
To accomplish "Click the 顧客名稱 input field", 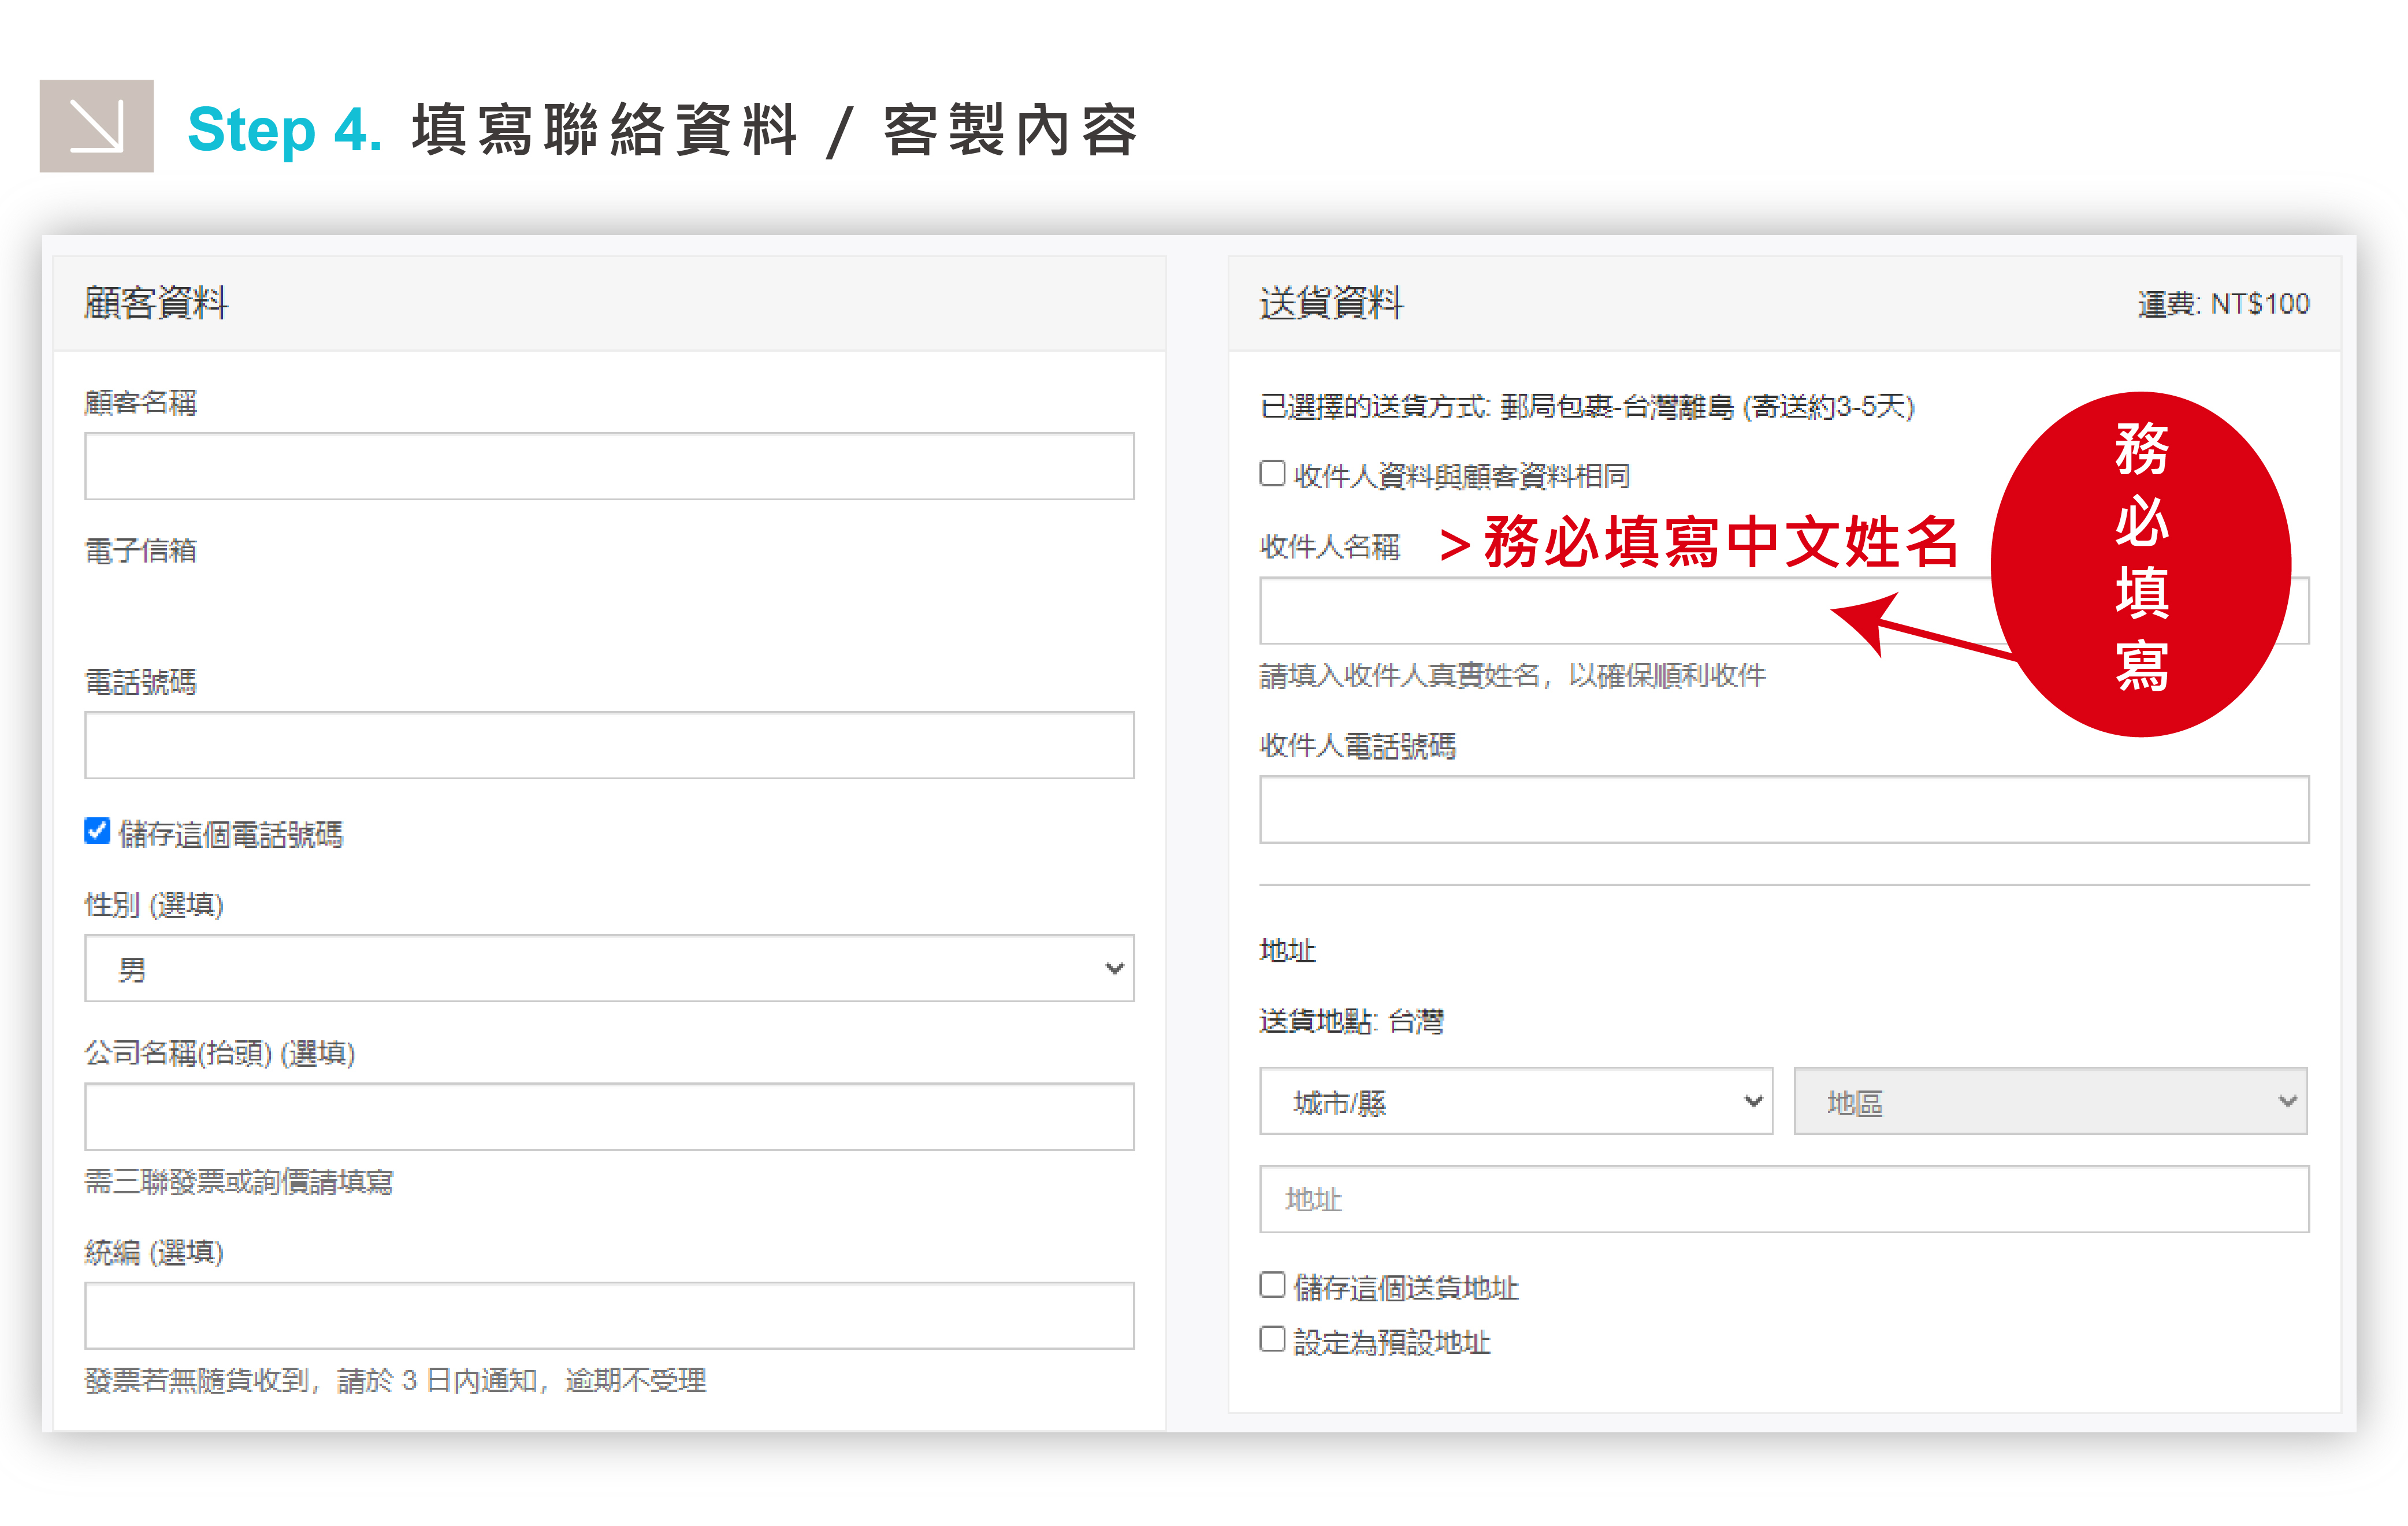I will coord(609,466).
